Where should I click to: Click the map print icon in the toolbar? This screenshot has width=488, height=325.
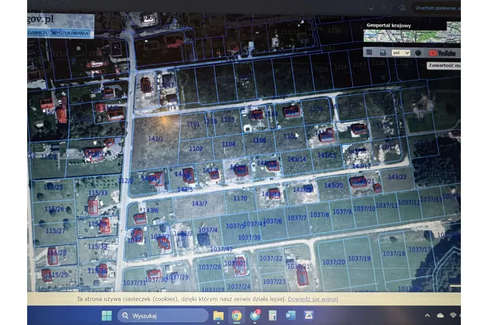pyautogui.click(x=383, y=53)
